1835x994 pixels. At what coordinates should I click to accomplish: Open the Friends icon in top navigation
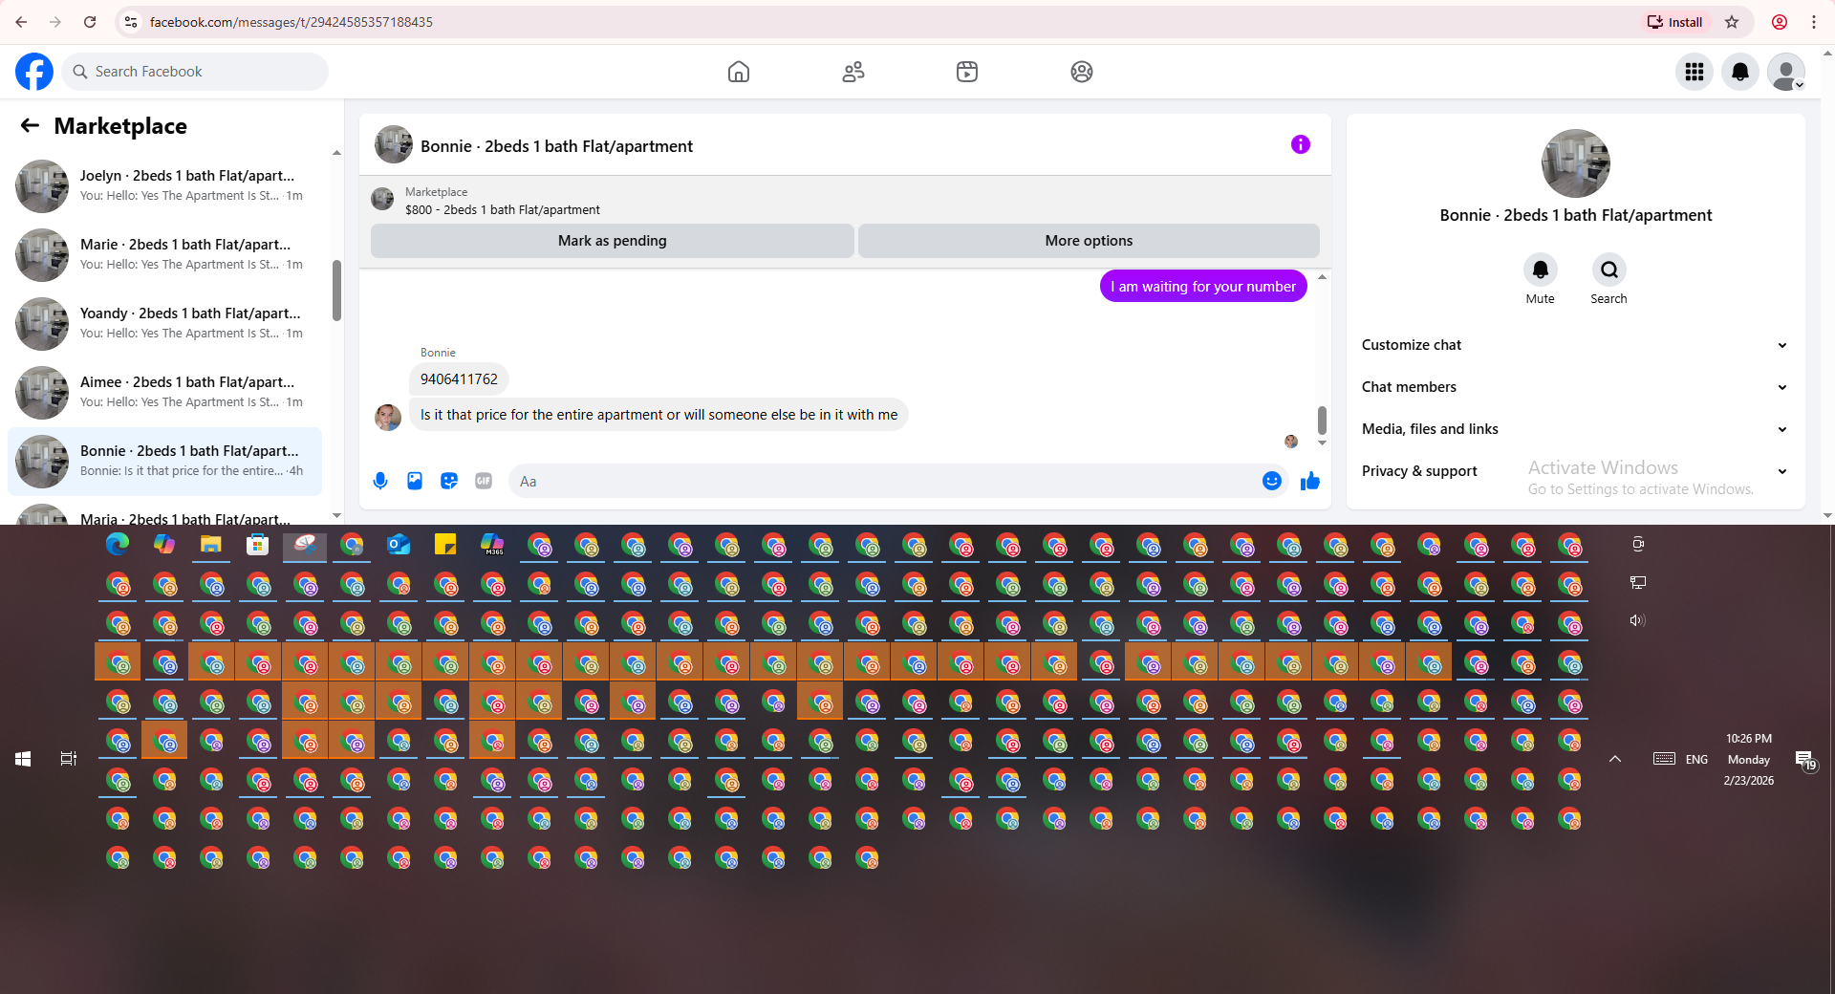(x=853, y=72)
